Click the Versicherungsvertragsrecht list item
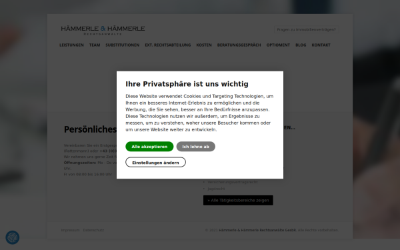 coord(233,182)
